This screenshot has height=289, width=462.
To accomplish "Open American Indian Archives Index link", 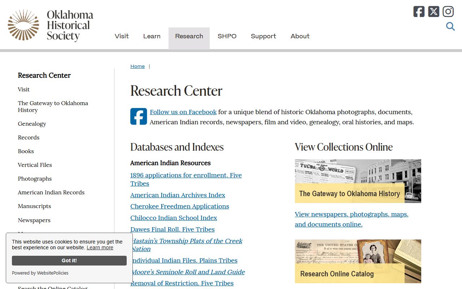I will click(x=178, y=195).
